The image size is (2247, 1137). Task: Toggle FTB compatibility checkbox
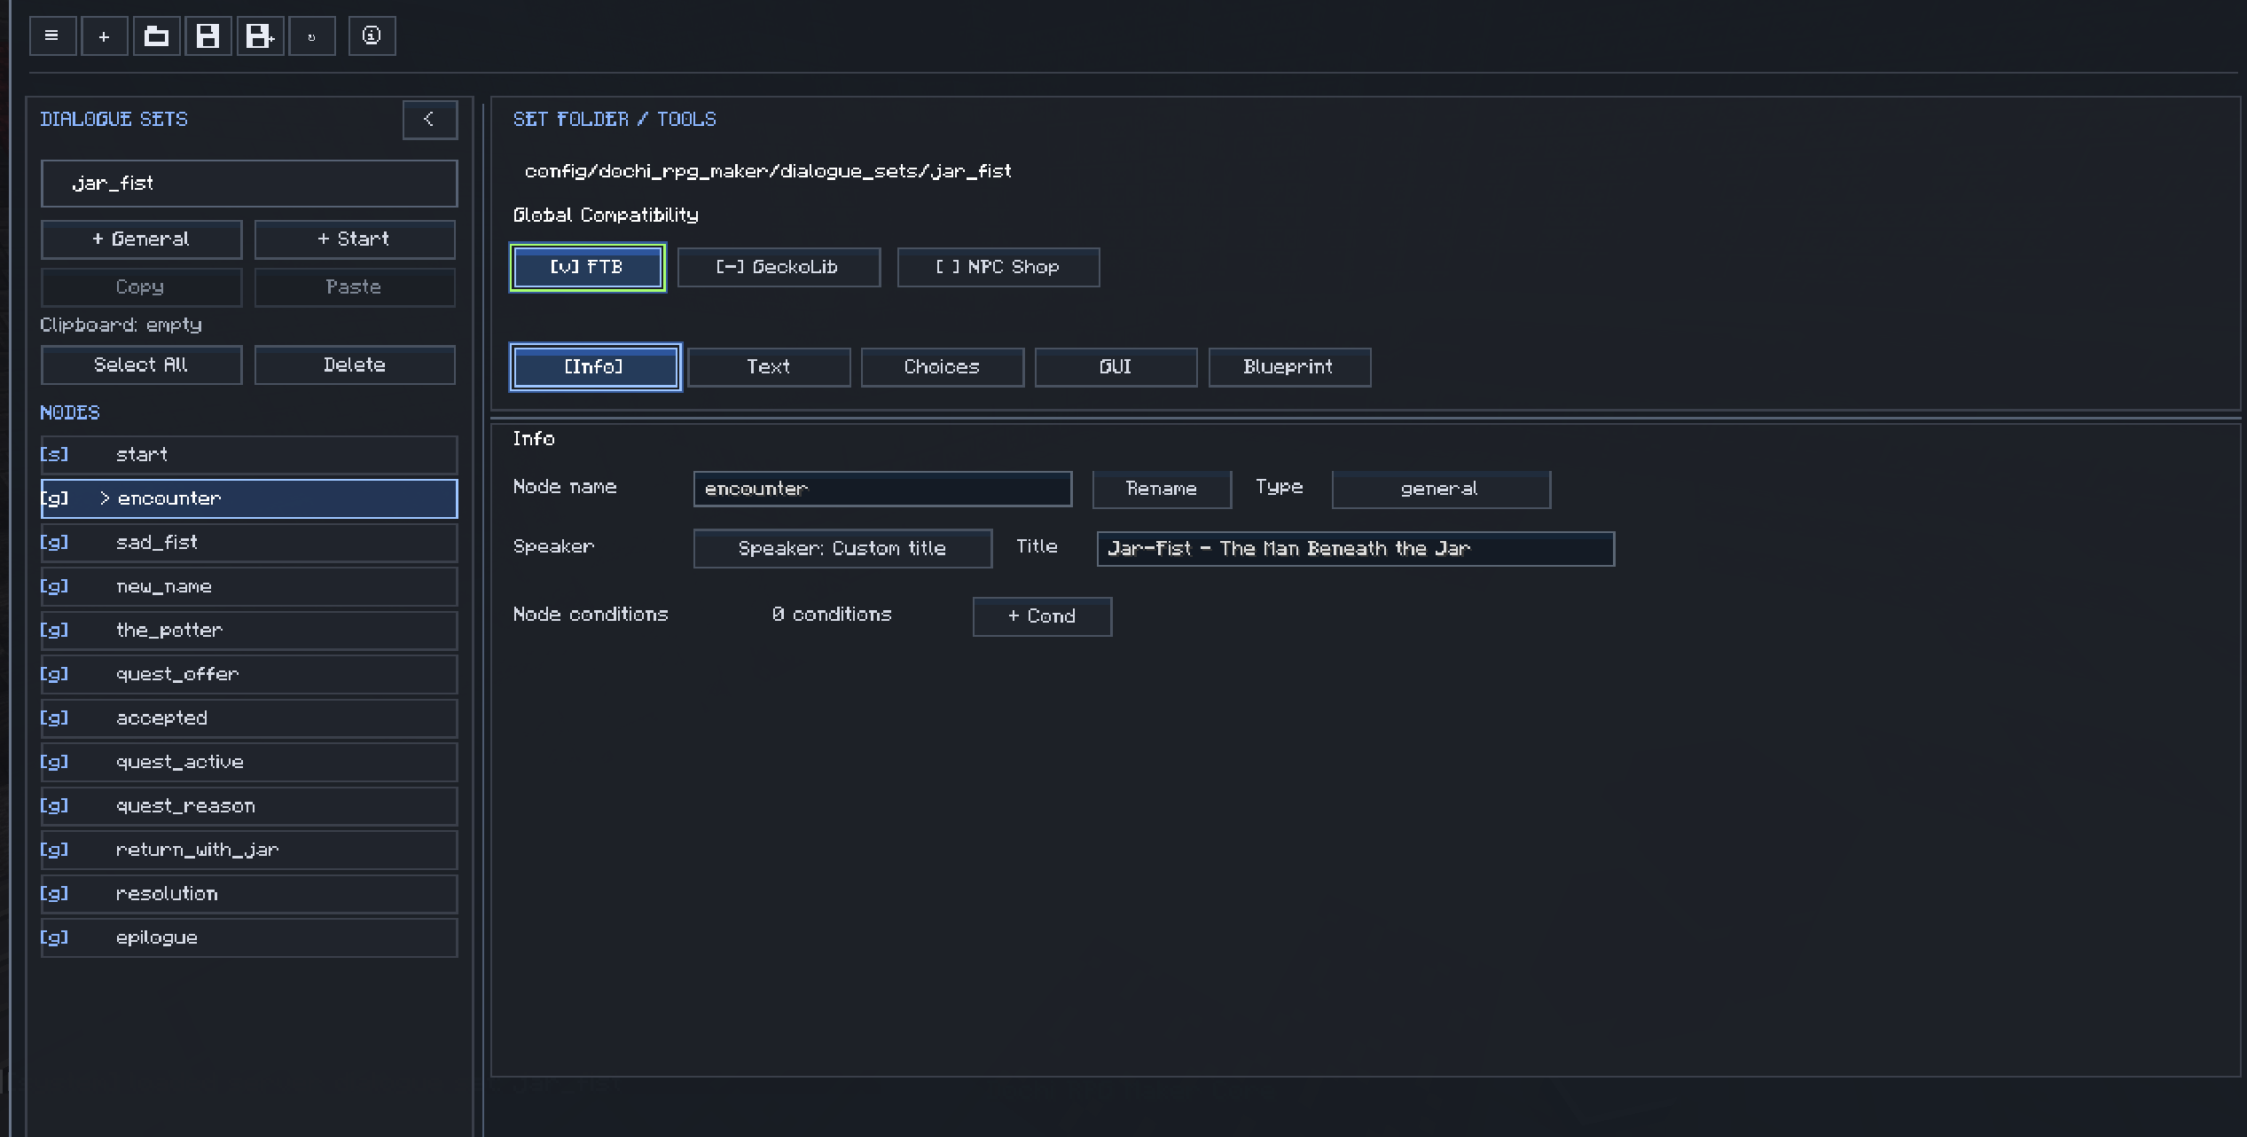(588, 267)
